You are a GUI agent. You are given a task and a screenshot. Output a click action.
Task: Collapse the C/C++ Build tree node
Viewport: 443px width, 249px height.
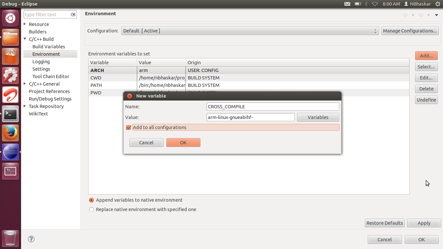click(25, 39)
